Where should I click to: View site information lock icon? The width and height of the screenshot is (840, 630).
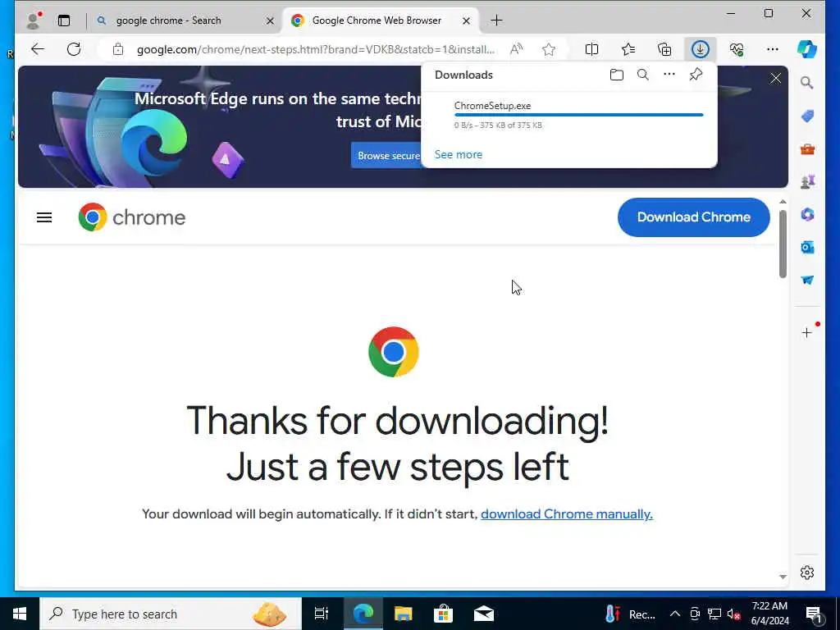[x=118, y=49]
